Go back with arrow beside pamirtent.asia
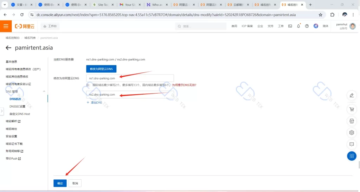Viewport: 360px width, 192px height. click(x=8, y=48)
